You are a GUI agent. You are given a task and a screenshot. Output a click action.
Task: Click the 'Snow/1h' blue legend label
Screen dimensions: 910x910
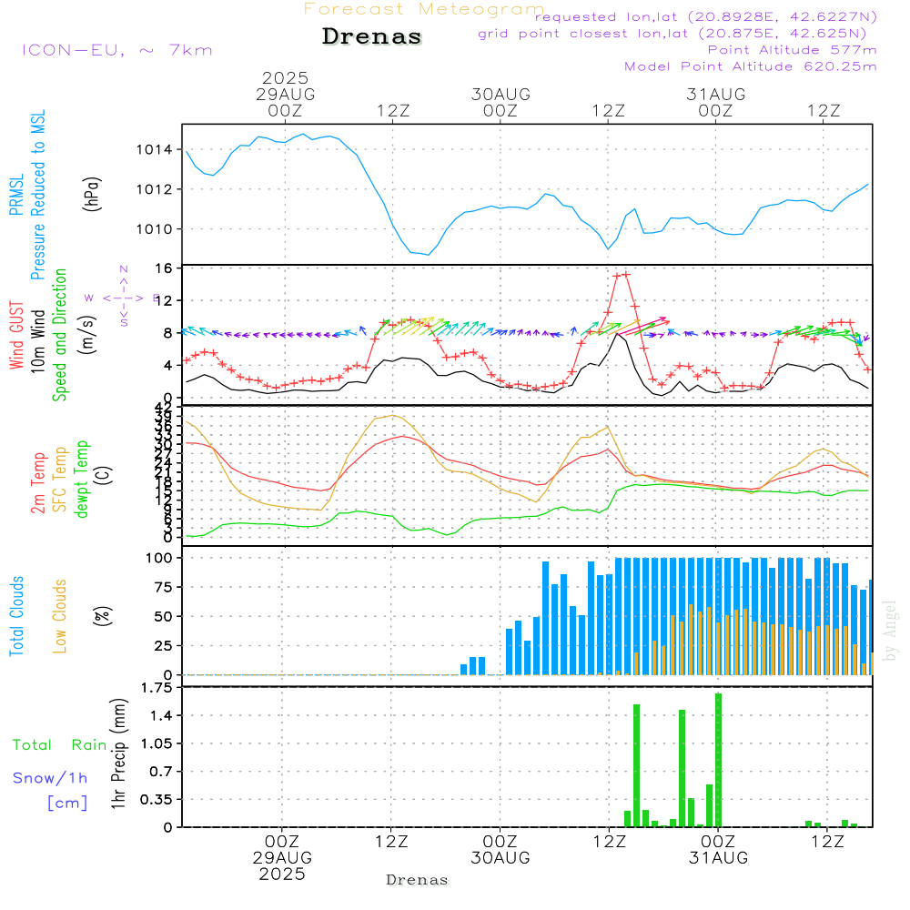click(50, 778)
